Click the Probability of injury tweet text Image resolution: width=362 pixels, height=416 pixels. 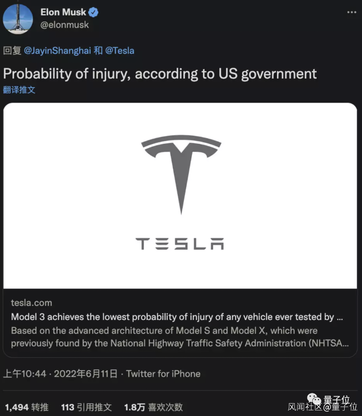point(160,74)
